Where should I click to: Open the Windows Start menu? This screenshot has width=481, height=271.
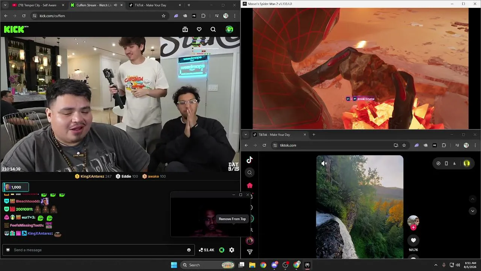point(174,265)
